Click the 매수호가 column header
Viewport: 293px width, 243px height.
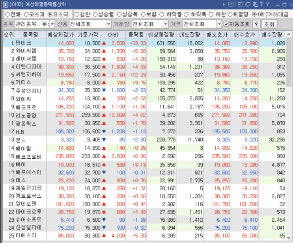point(244,35)
